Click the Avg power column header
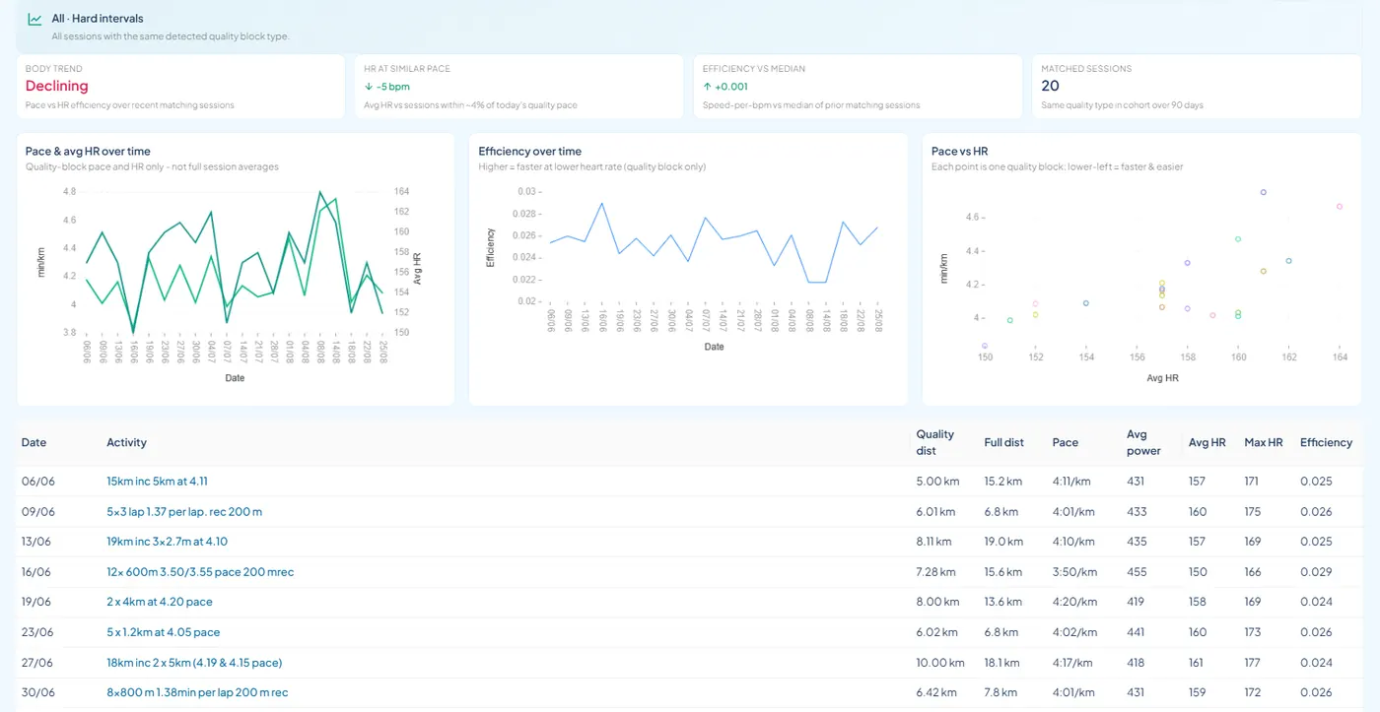Viewport: 1380px width, 712px height. 1143,442
